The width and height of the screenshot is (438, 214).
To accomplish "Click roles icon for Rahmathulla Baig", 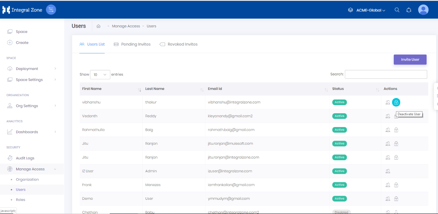I will (388, 130).
